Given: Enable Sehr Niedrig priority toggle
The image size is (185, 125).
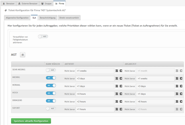Looking at the screenshot, I should click(51, 70).
